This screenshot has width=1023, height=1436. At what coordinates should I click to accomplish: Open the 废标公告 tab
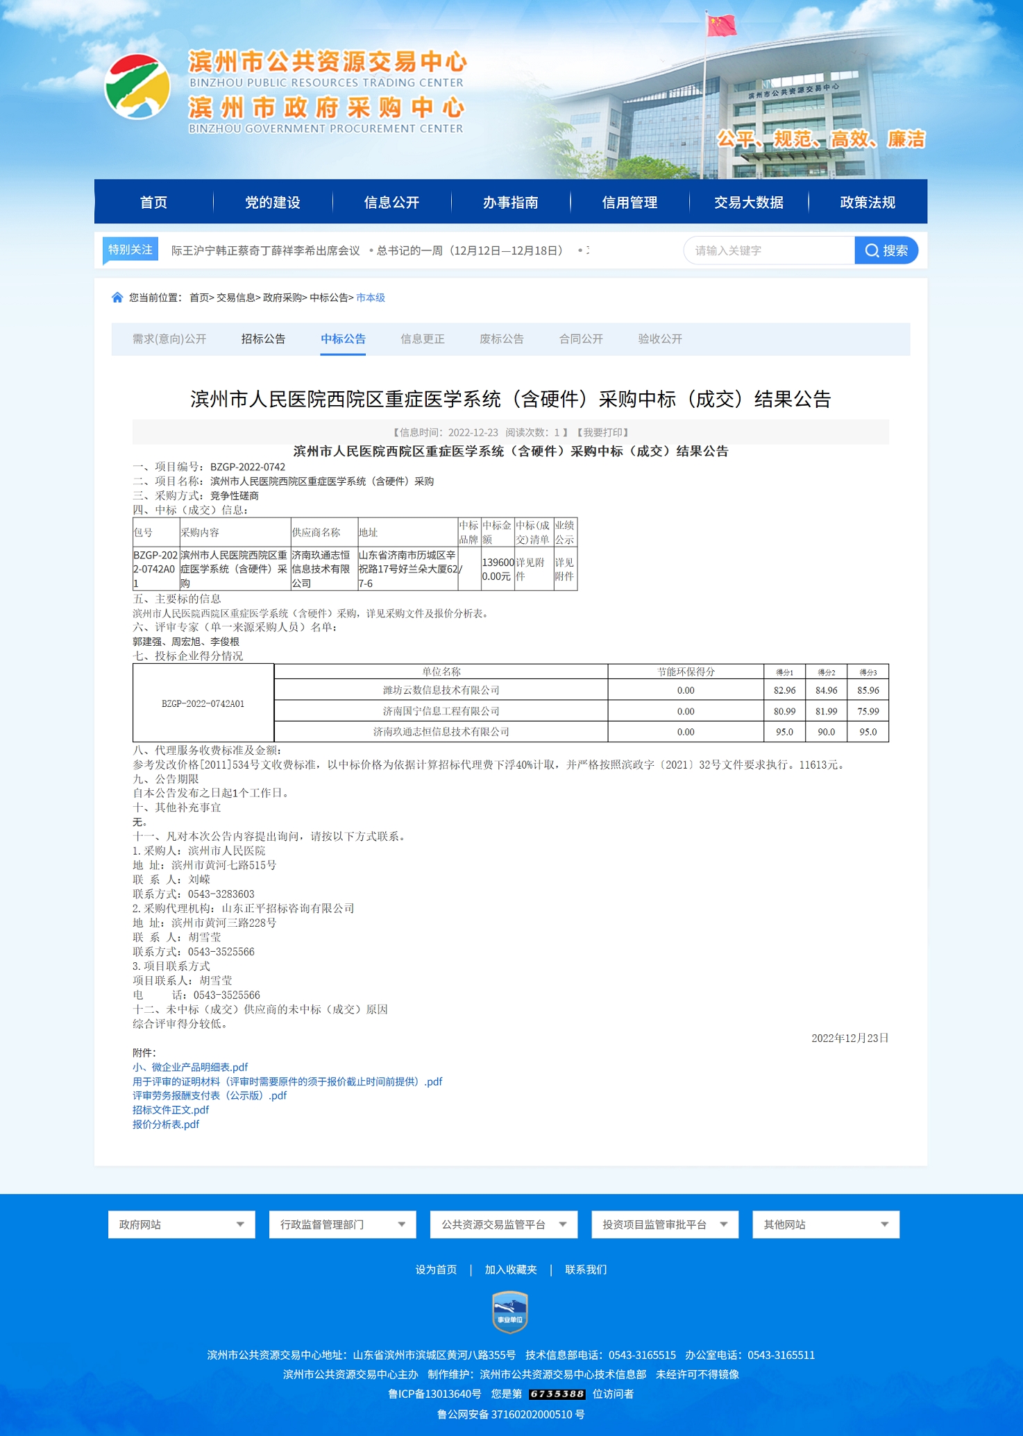tap(501, 339)
